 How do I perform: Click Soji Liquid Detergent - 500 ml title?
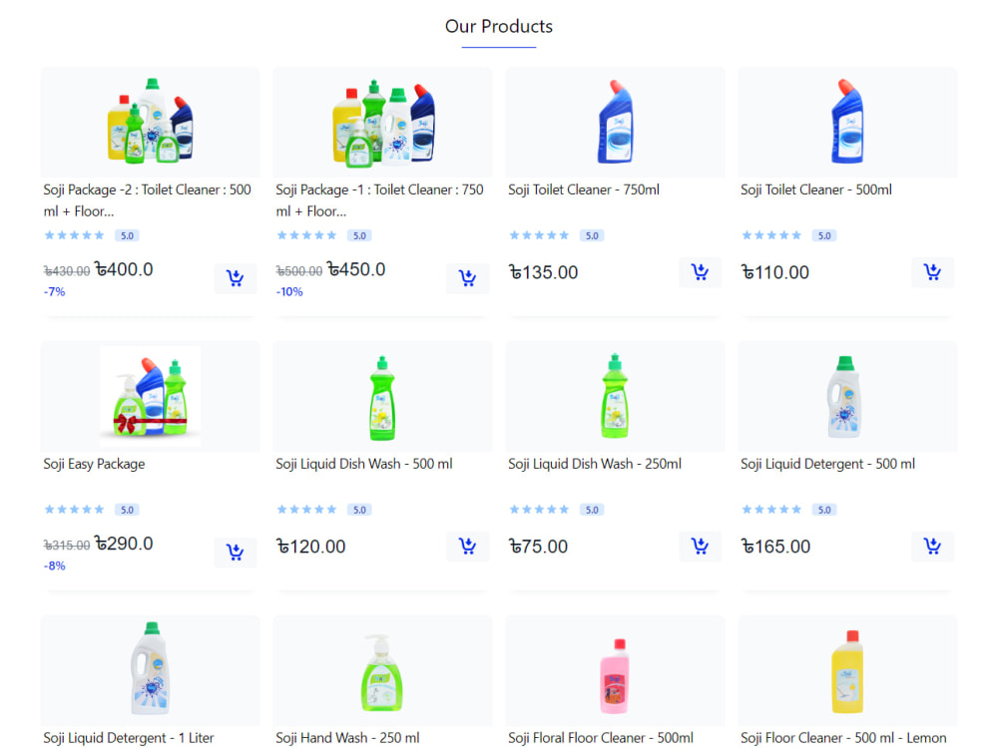pyautogui.click(x=827, y=464)
